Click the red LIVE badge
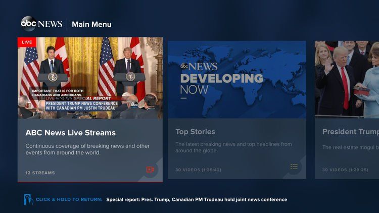The image size is (379, 213). 27,42
